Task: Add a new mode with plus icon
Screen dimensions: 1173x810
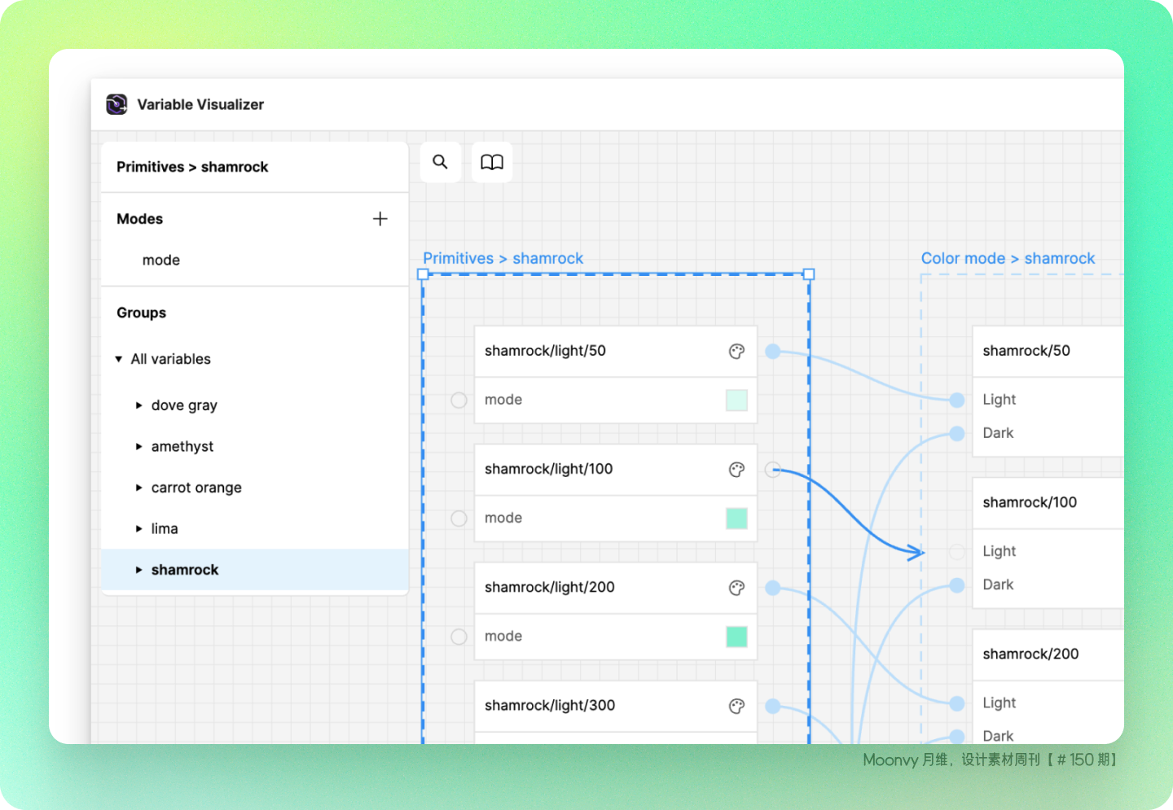Action: [380, 219]
